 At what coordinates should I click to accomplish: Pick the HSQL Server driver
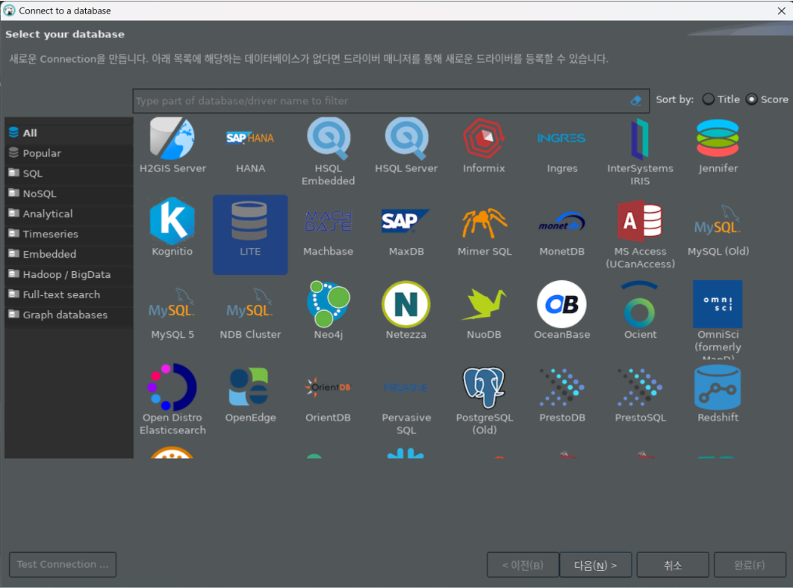[406, 146]
